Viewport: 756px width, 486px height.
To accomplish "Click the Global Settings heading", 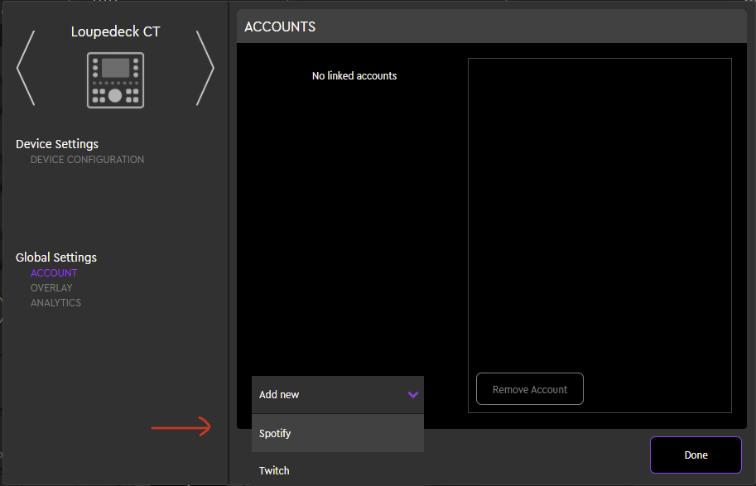I will [56, 257].
